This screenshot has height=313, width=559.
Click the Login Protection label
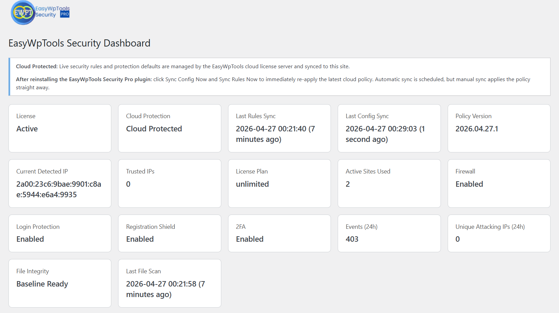[38, 227]
